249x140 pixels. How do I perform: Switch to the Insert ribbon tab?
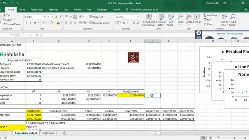point(22,9)
